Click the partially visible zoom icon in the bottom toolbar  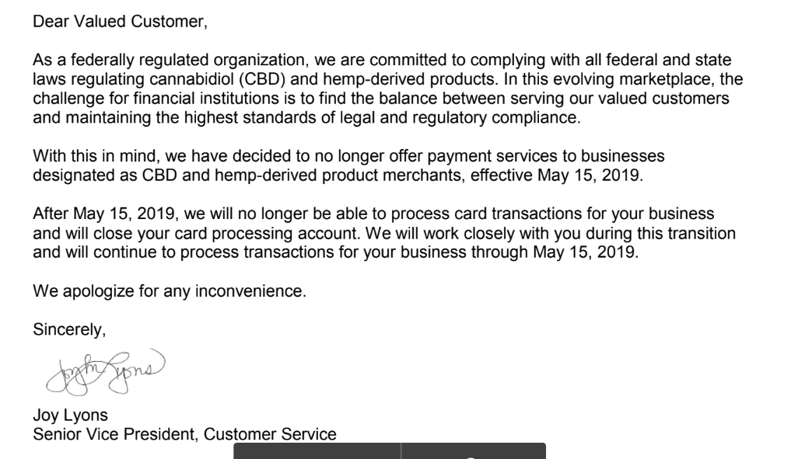(471, 457)
